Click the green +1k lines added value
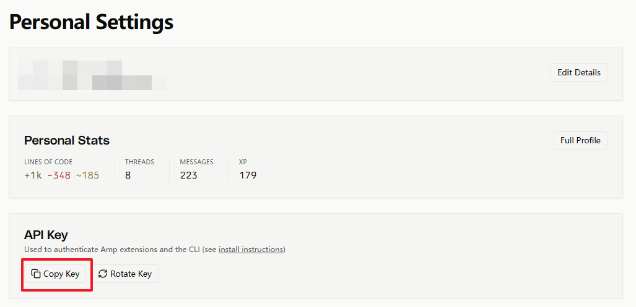The width and height of the screenshot is (636, 307). click(33, 175)
